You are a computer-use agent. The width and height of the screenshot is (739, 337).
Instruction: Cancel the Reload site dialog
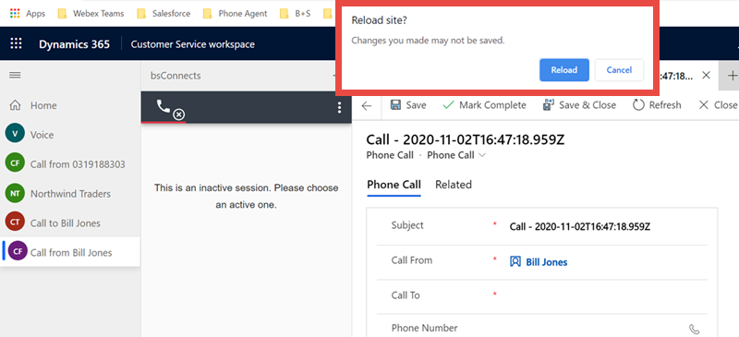click(x=619, y=70)
